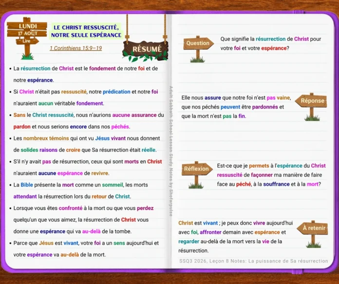339x284 pixels.
Task: Click the word 'pardonnés' in the answer
Action: coord(265,107)
